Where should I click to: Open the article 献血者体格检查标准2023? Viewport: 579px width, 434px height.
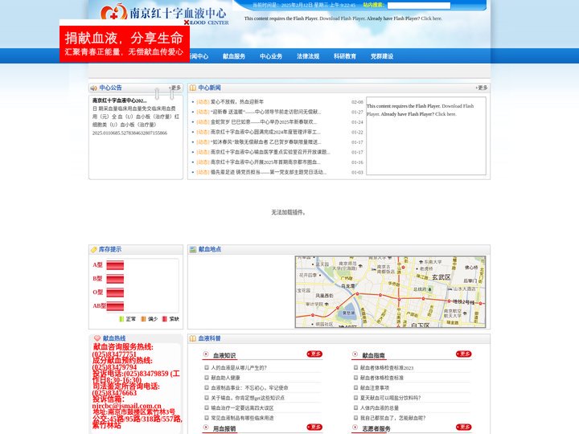coord(387,368)
